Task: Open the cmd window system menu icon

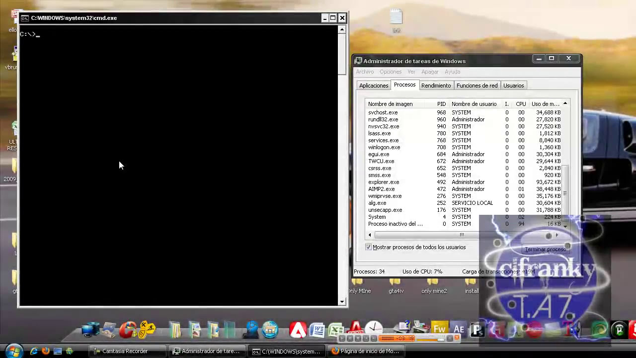Action: (x=25, y=18)
